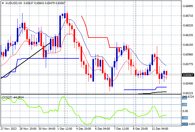Screen dimensions: 195x132
Task: Click the 12 Dec 04:00 time label
Action: pos(160,128)
